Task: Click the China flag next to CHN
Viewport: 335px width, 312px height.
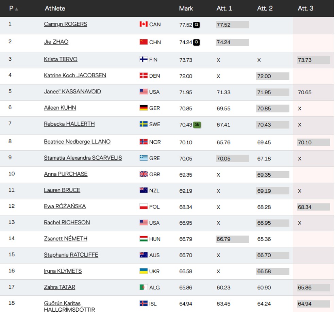Action: (143, 42)
